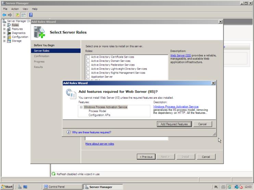Open the Web Server (IIS) description link
This screenshot has width=254, height=190.
(181, 55)
